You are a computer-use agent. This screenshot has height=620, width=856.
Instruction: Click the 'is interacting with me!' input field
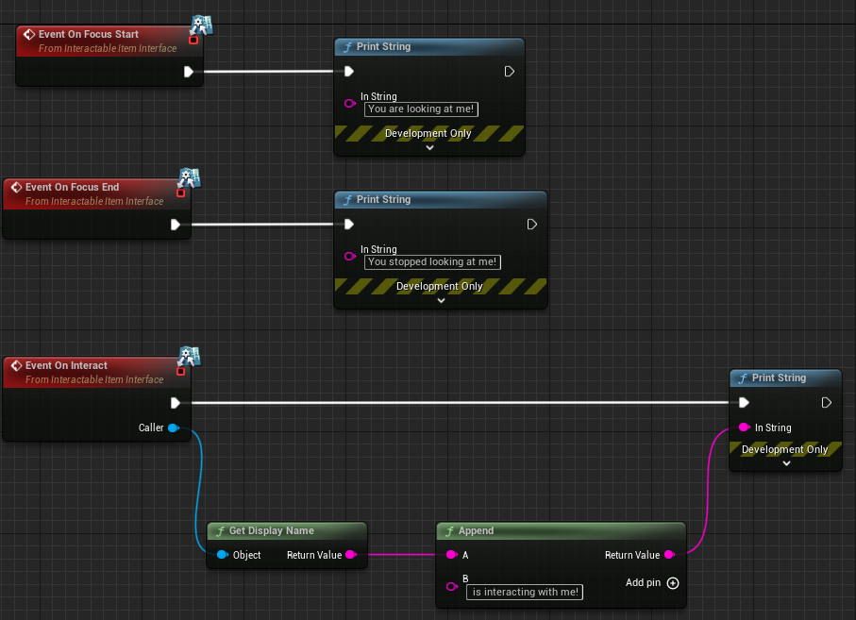pos(525,592)
